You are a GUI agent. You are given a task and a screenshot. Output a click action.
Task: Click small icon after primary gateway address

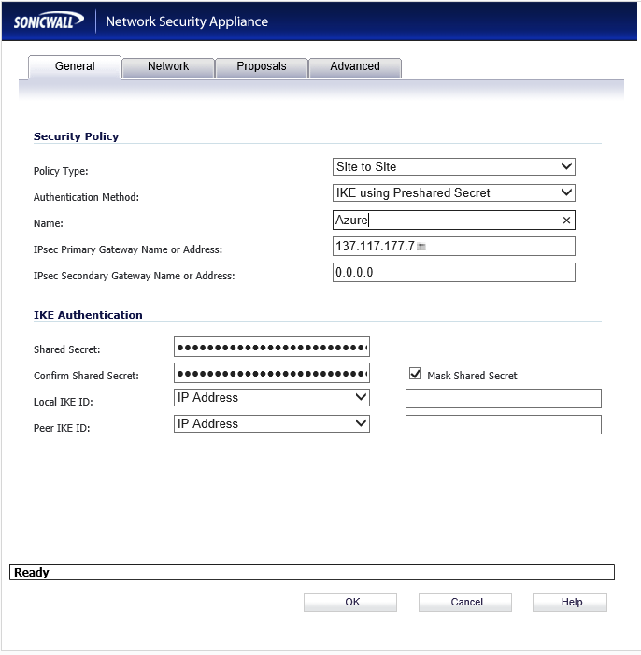click(x=421, y=247)
